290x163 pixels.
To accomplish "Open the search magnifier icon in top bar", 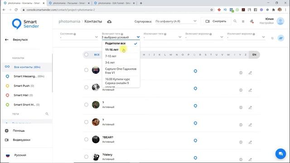I will click(x=235, y=21).
